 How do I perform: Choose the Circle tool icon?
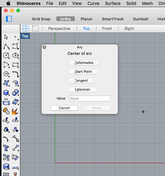point(6,56)
